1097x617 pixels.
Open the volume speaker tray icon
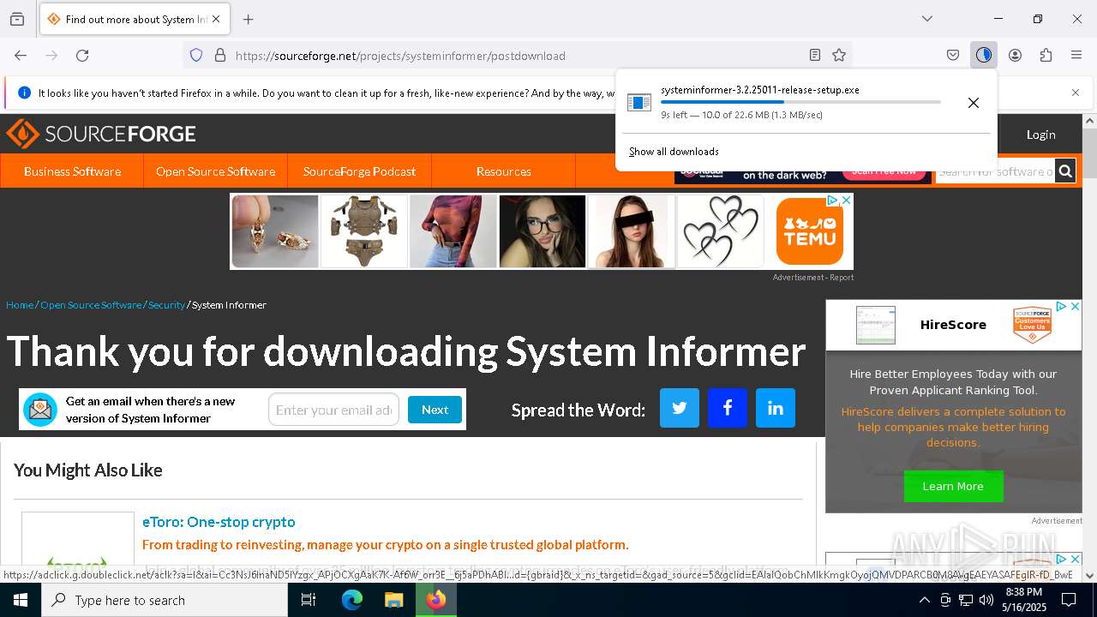coord(986,600)
